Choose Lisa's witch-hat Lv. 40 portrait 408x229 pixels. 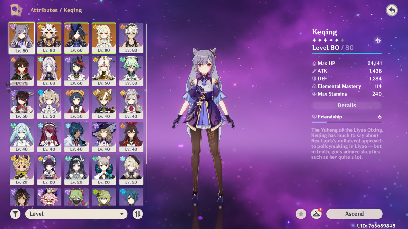104,137
